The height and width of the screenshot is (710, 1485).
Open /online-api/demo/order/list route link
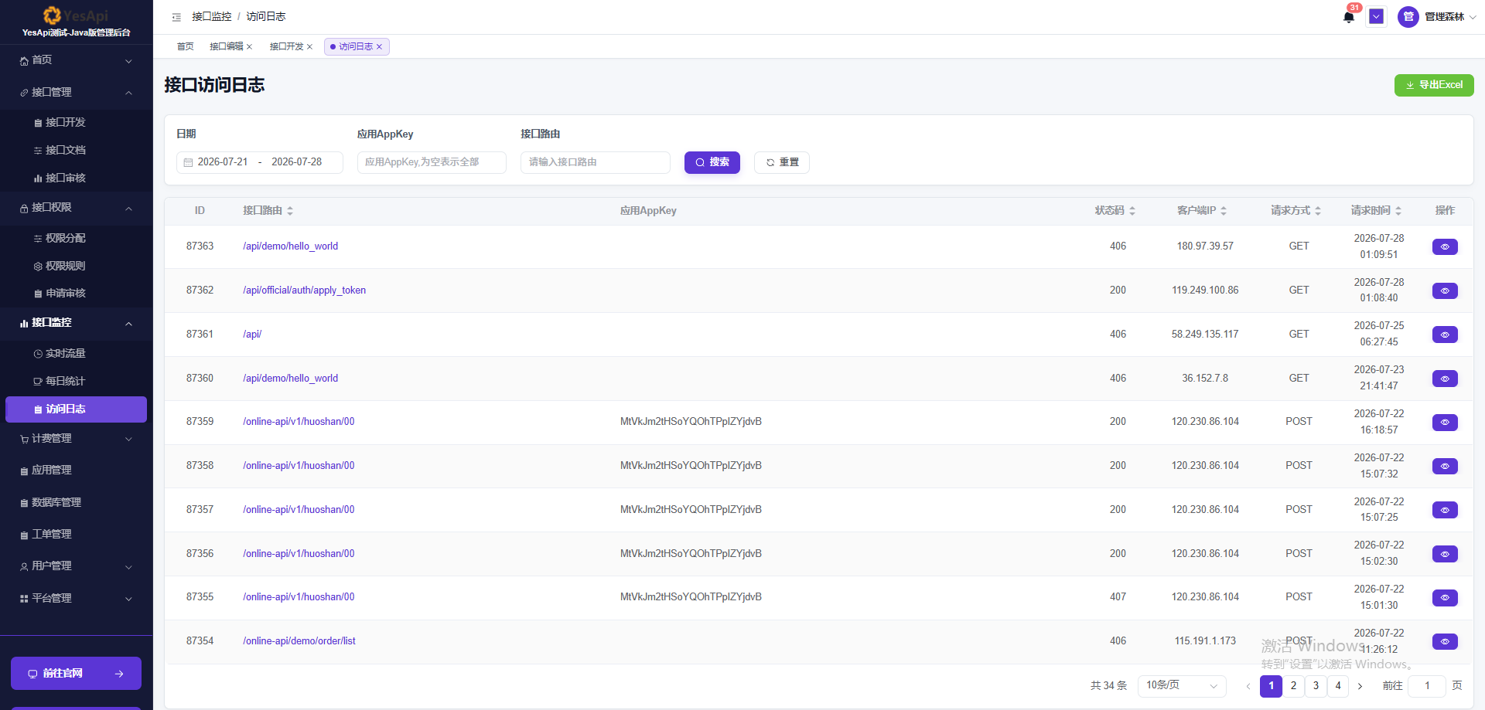pyautogui.click(x=299, y=641)
